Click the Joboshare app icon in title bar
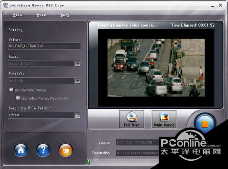The width and height of the screenshot is (228, 169). [5, 5]
